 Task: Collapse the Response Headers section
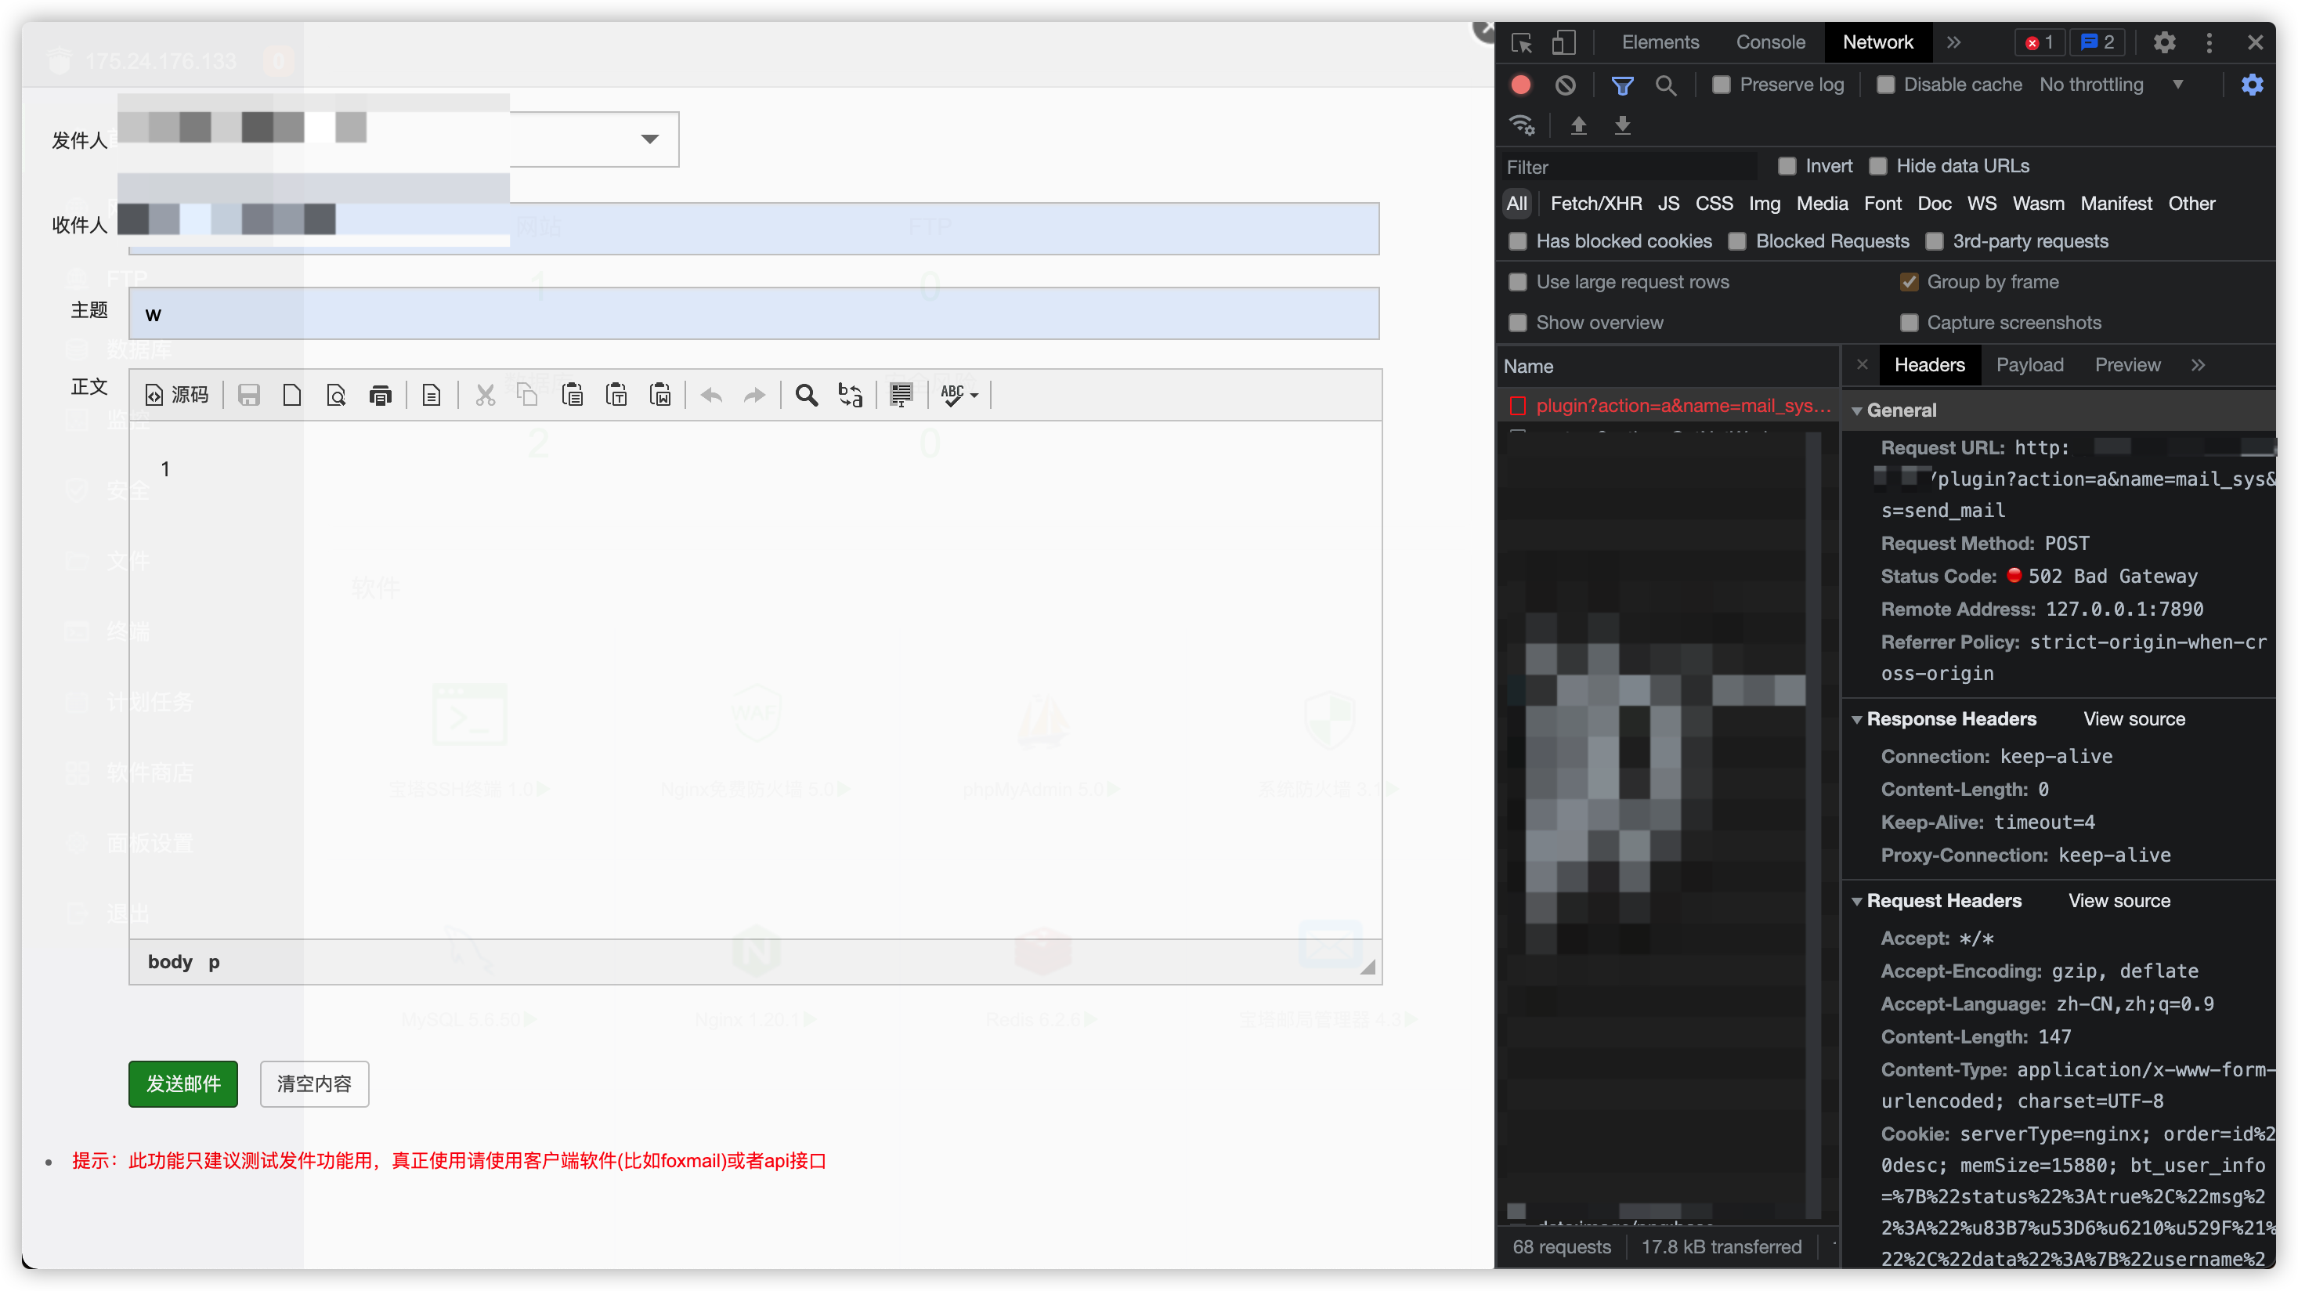coord(1856,720)
